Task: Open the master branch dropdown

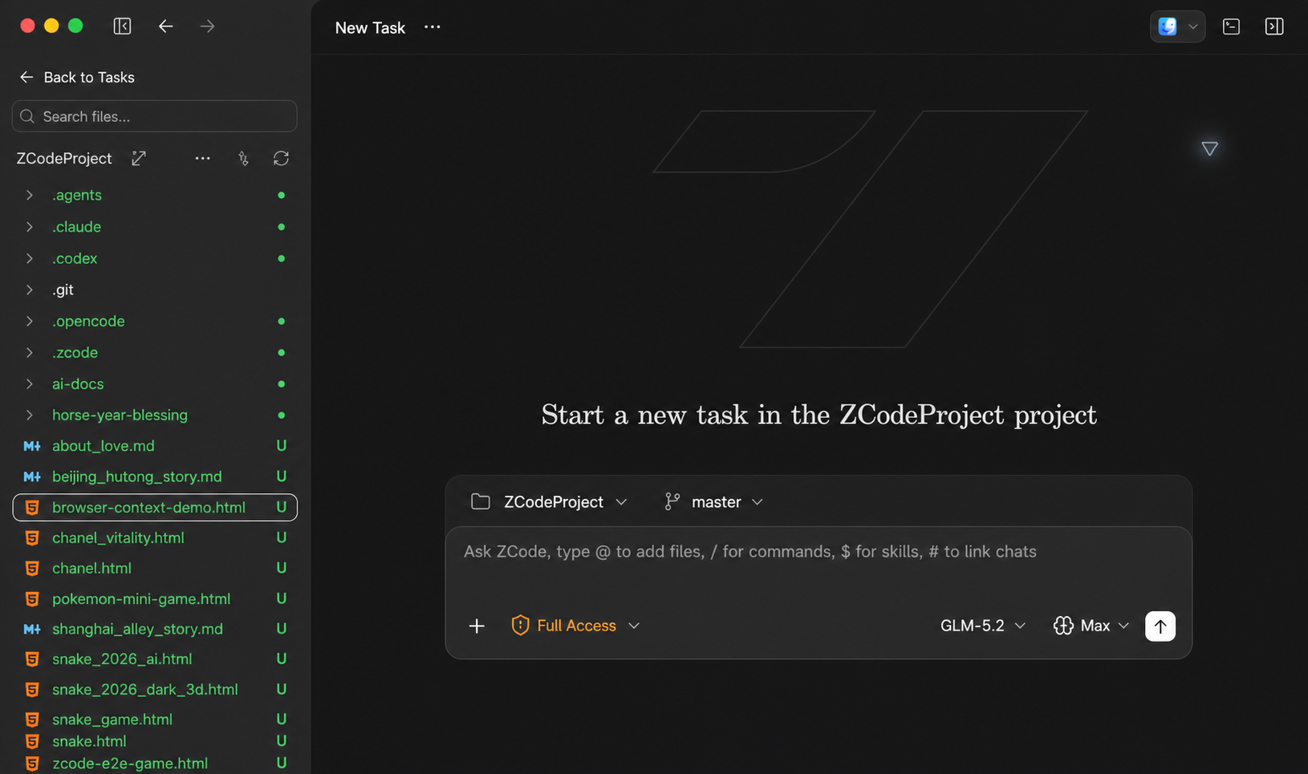Action: (x=713, y=501)
